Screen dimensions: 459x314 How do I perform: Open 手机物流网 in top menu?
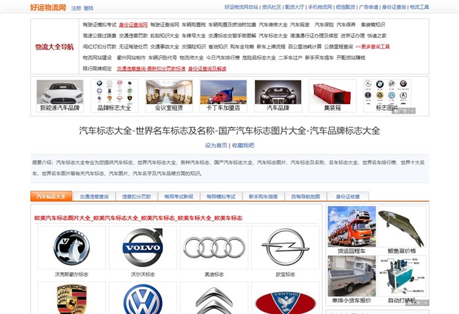[320, 7]
